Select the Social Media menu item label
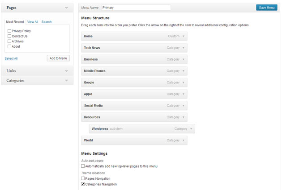The image size is (282, 190). pyautogui.click(x=94, y=106)
